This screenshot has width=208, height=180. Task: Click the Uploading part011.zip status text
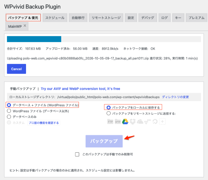click(102, 58)
